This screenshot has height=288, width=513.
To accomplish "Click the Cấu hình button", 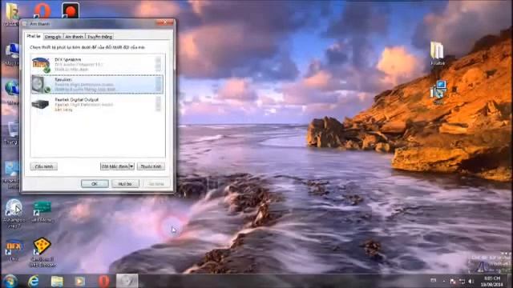I will [44, 166].
